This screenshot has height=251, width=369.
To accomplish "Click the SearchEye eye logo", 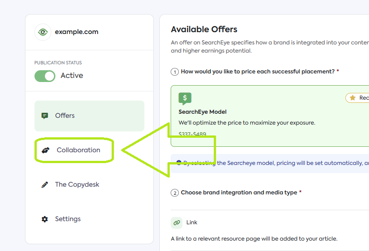I will click(43, 32).
